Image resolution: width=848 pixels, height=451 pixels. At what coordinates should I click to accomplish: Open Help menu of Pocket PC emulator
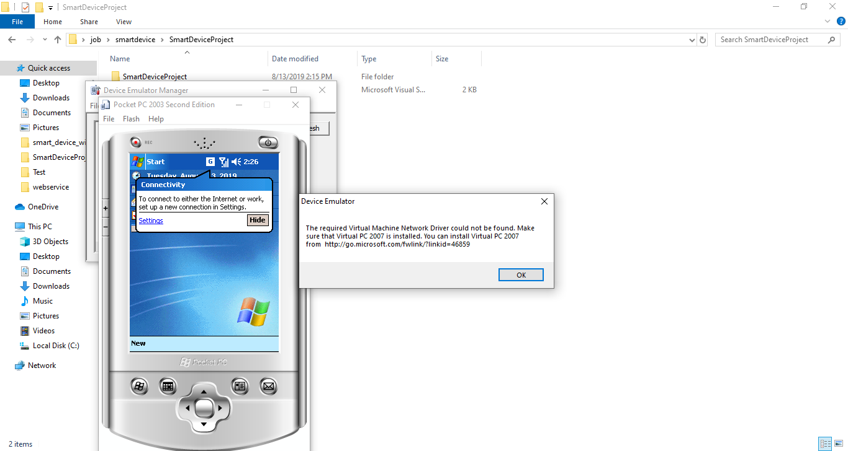point(156,119)
